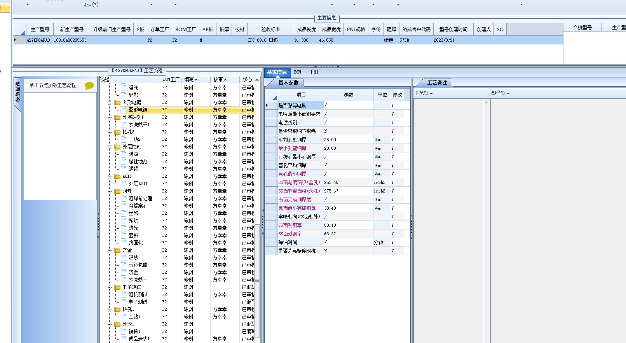Open the 工时 tab
The width and height of the screenshot is (626, 343).
314,72
